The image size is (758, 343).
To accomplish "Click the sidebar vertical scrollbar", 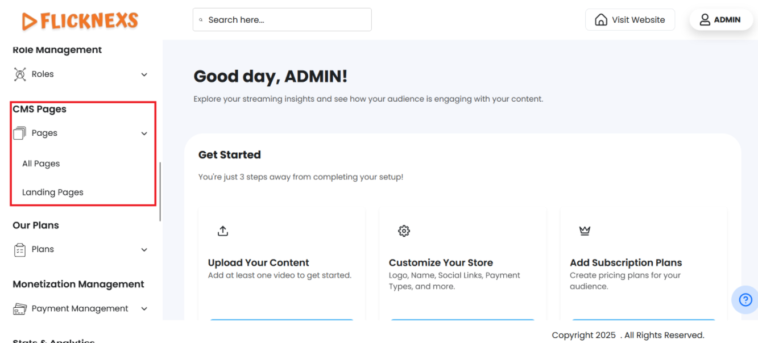I will coord(160,192).
